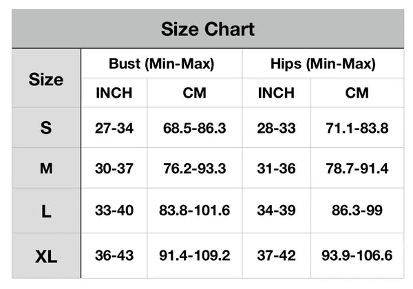Screen dimensions: 413x289
Task: Click the Bust (Min-Max) header
Action: click(x=162, y=64)
